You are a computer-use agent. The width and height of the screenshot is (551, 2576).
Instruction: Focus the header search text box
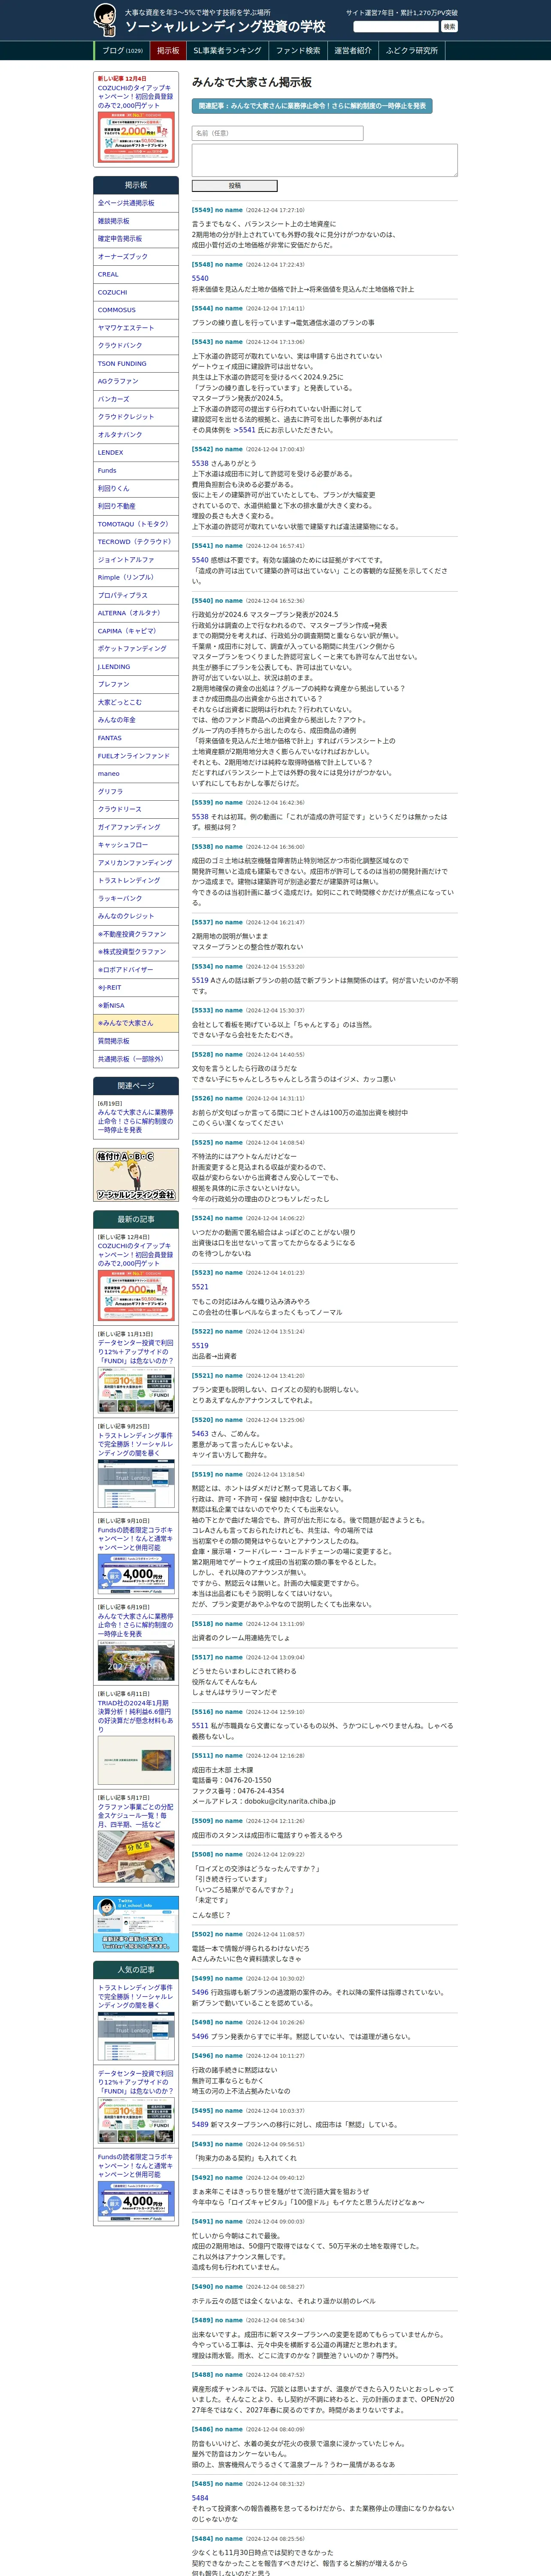pyautogui.click(x=396, y=27)
